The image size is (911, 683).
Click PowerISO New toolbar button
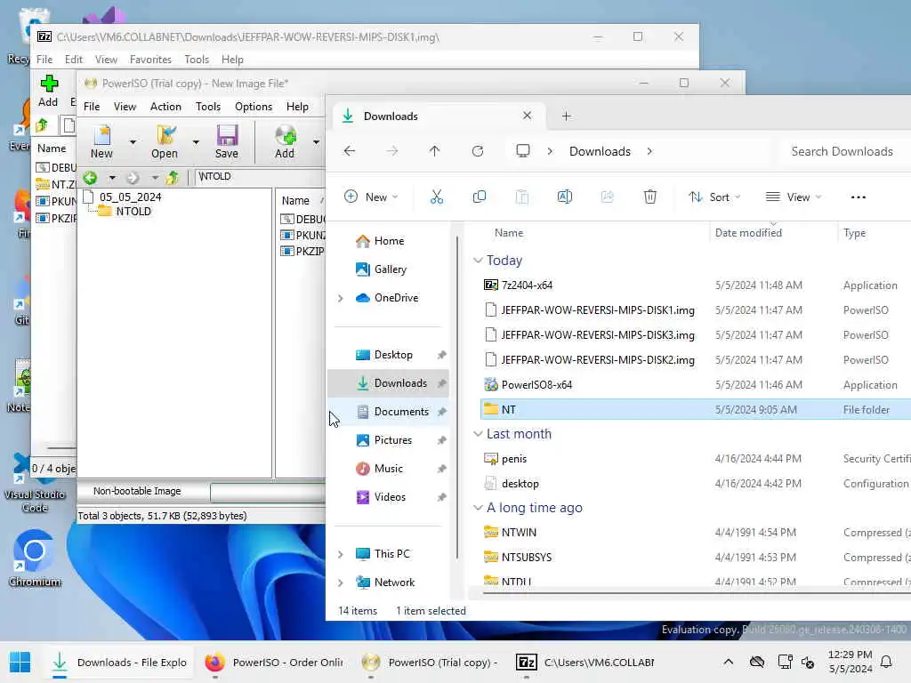click(x=101, y=141)
